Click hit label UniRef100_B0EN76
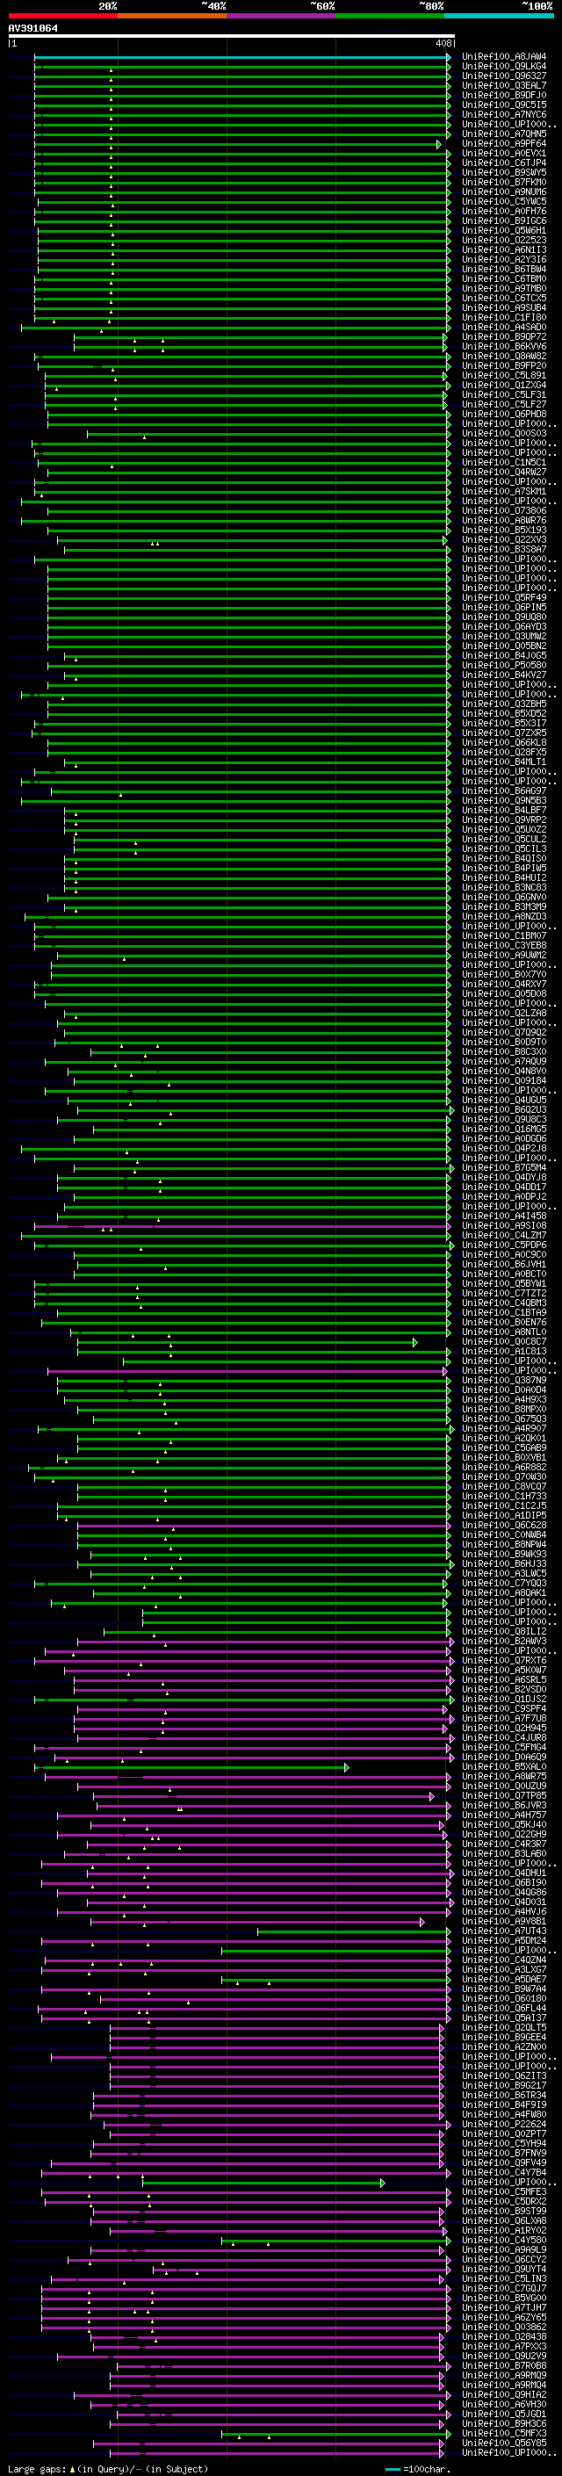562x2476 pixels. 503,1323
